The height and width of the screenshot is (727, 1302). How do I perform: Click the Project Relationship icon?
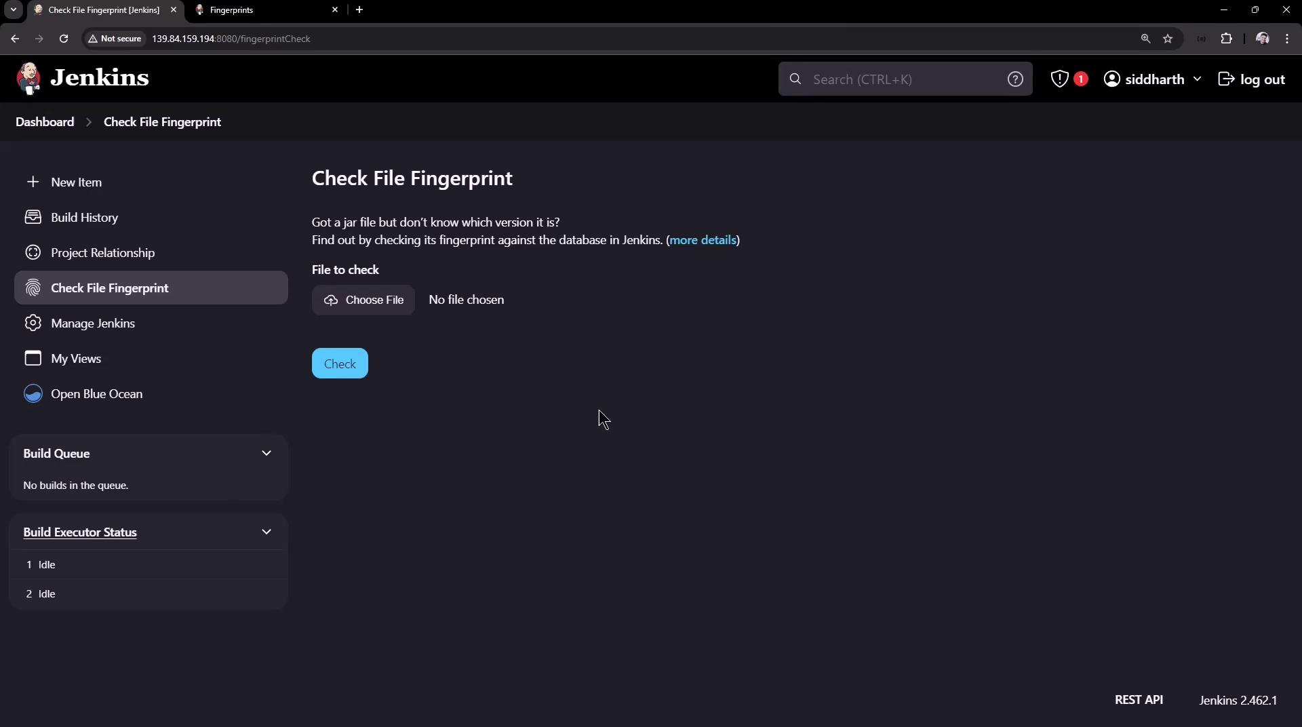[33, 252]
